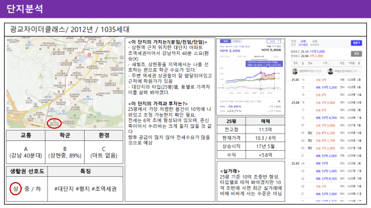Viewport: 371px width, 208px height.
Task: Click the #대단지 #평지 #초역세권 tags
Action: coord(85,189)
